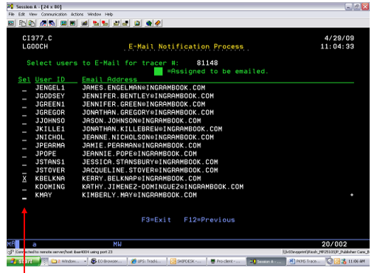Click the Sel field for KDOMING
Image resolution: width=377 pixels, height=273 pixels.
click(24, 187)
